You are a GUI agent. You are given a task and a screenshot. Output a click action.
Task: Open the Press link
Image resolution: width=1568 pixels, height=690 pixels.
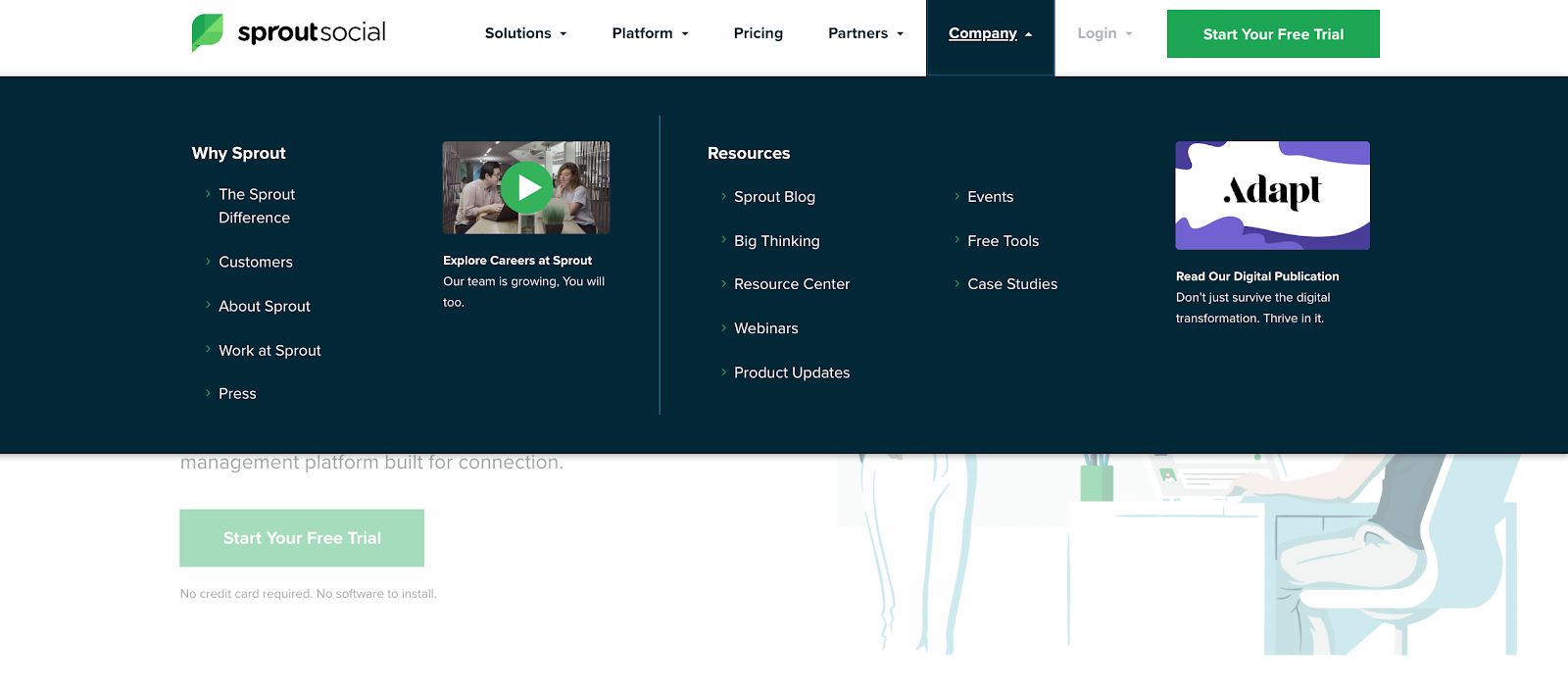(237, 393)
